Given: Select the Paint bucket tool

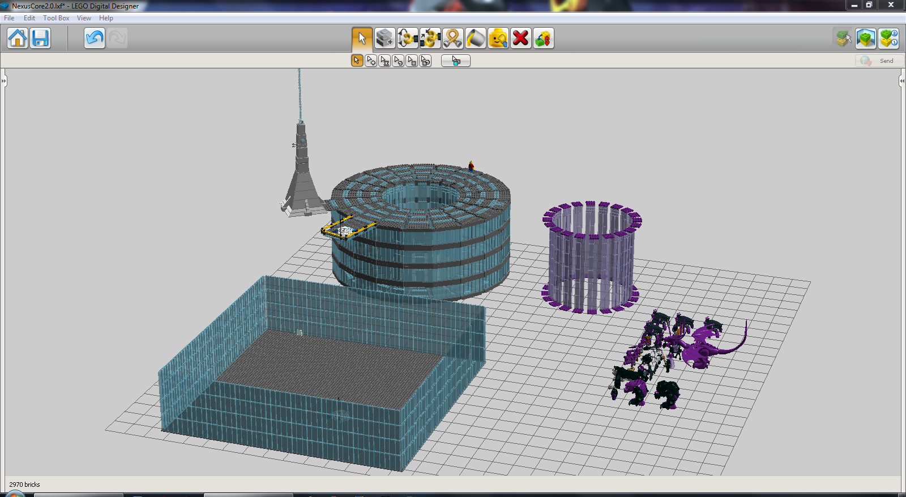Looking at the screenshot, I should [x=475, y=38].
